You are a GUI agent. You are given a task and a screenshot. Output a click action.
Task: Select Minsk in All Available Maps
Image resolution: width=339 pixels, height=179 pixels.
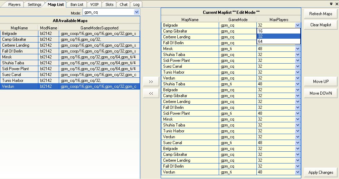[x=70, y=57]
